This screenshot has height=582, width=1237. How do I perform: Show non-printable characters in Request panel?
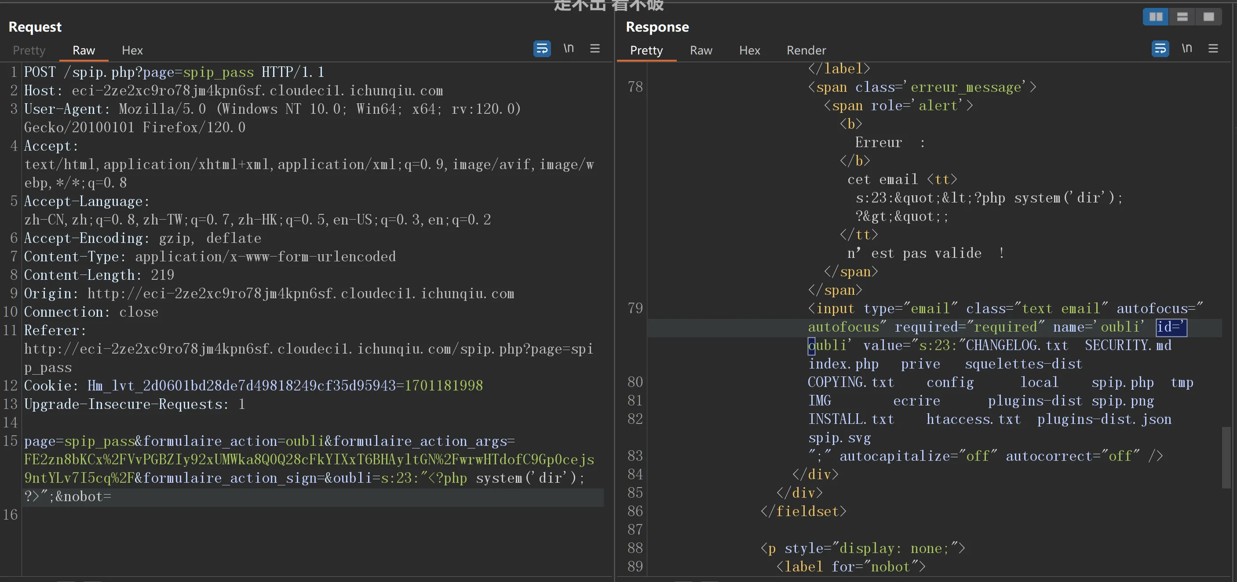tap(569, 48)
